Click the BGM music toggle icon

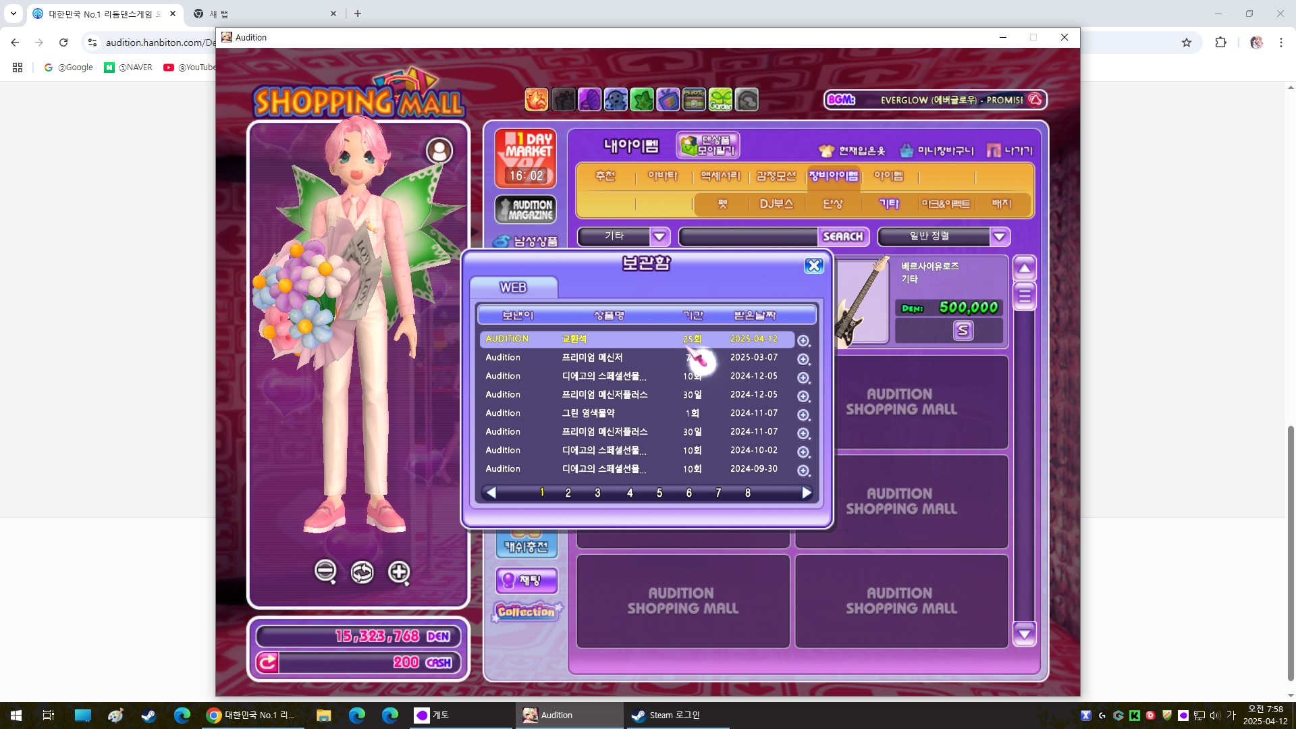[1035, 100]
